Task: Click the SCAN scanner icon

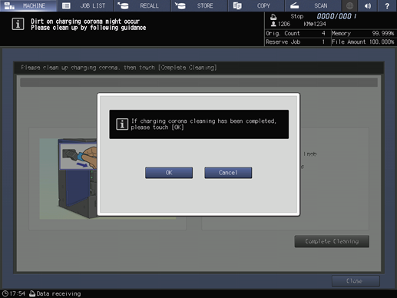Action: pyautogui.click(x=295, y=5)
